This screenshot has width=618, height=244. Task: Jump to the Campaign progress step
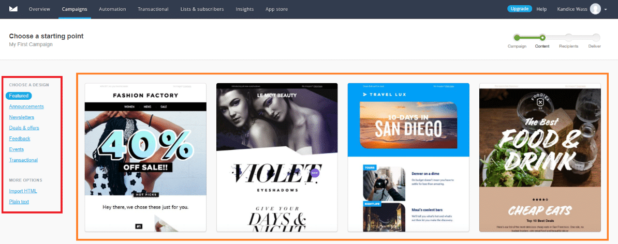coord(517,38)
